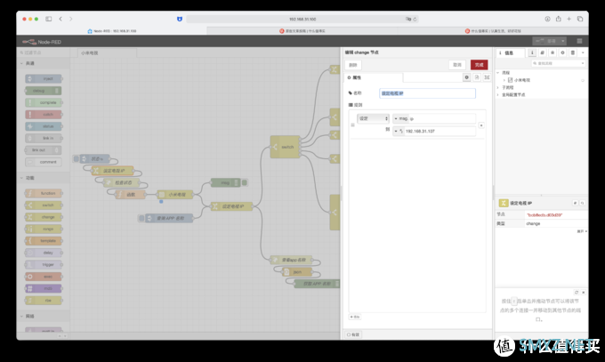Image resolution: width=605 pixels, height=362 pixels.
Task: Open the value type selector before 192.168.31.107
Action: pyautogui.click(x=398, y=130)
